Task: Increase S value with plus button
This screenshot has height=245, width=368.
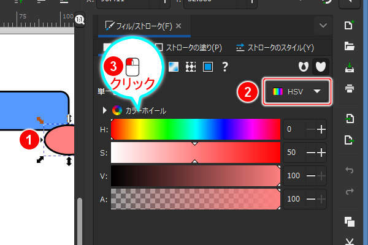Action: point(321,153)
